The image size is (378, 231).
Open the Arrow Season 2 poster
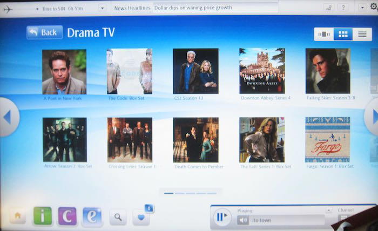[65, 140]
